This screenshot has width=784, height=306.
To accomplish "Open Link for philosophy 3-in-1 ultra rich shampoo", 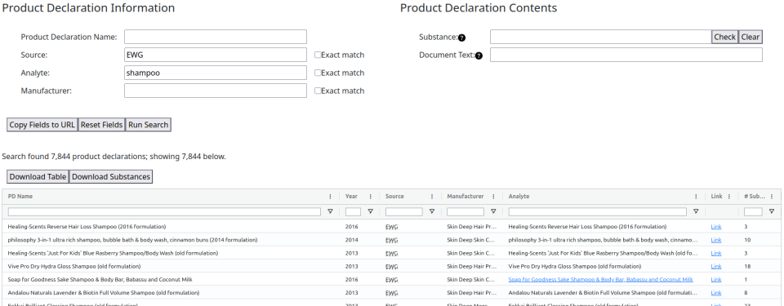I will click(716, 240).
